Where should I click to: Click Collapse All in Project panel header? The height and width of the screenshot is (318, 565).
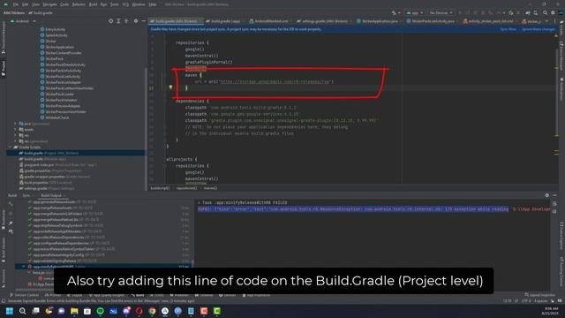pos(126,21)
